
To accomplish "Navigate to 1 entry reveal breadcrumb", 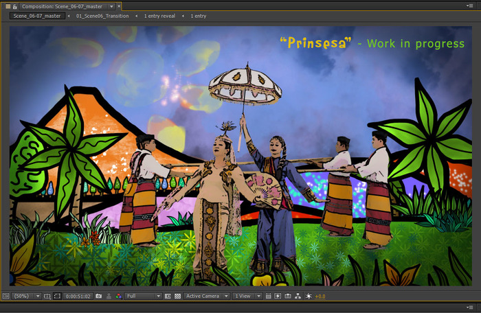I will [x=159, y=16].
